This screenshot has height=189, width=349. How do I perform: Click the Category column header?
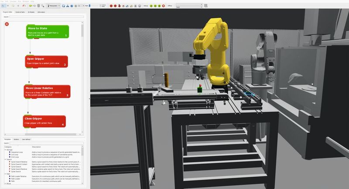8,147
